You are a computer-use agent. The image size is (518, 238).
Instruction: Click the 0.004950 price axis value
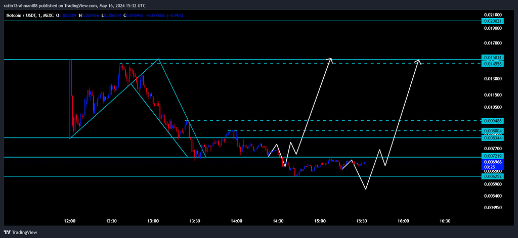click(x=493, y=207)
